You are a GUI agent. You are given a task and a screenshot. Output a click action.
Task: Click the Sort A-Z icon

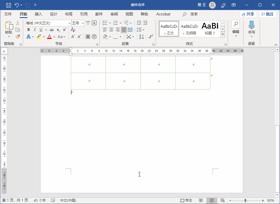[141, 37]
